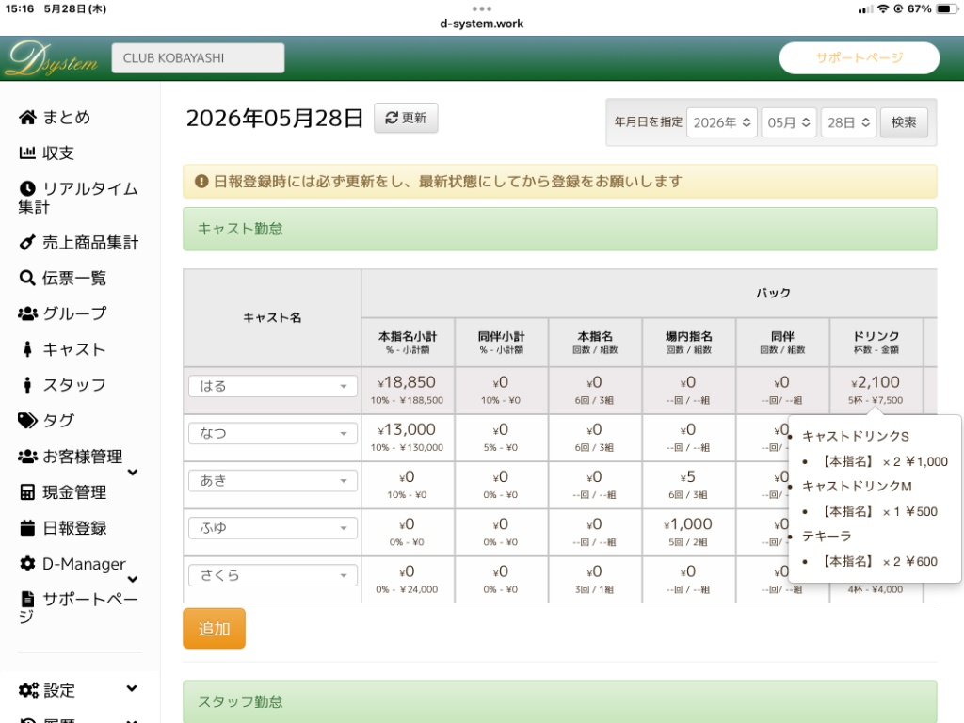Click the d-system.work address bar
964x723 pixels.
pos(481,24)
